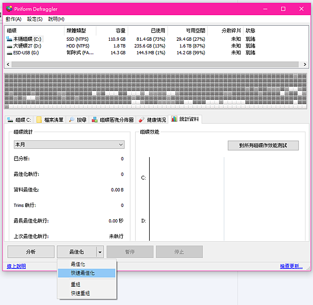Click the drive list right scroll arrow
The width and height of the screenshot is (313, 305).
305,64
